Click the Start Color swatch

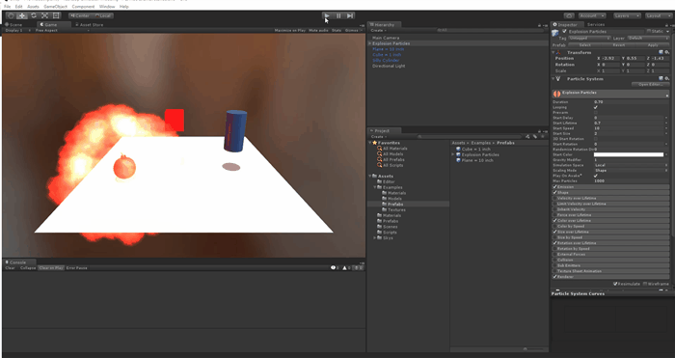(x=629, y=154)
